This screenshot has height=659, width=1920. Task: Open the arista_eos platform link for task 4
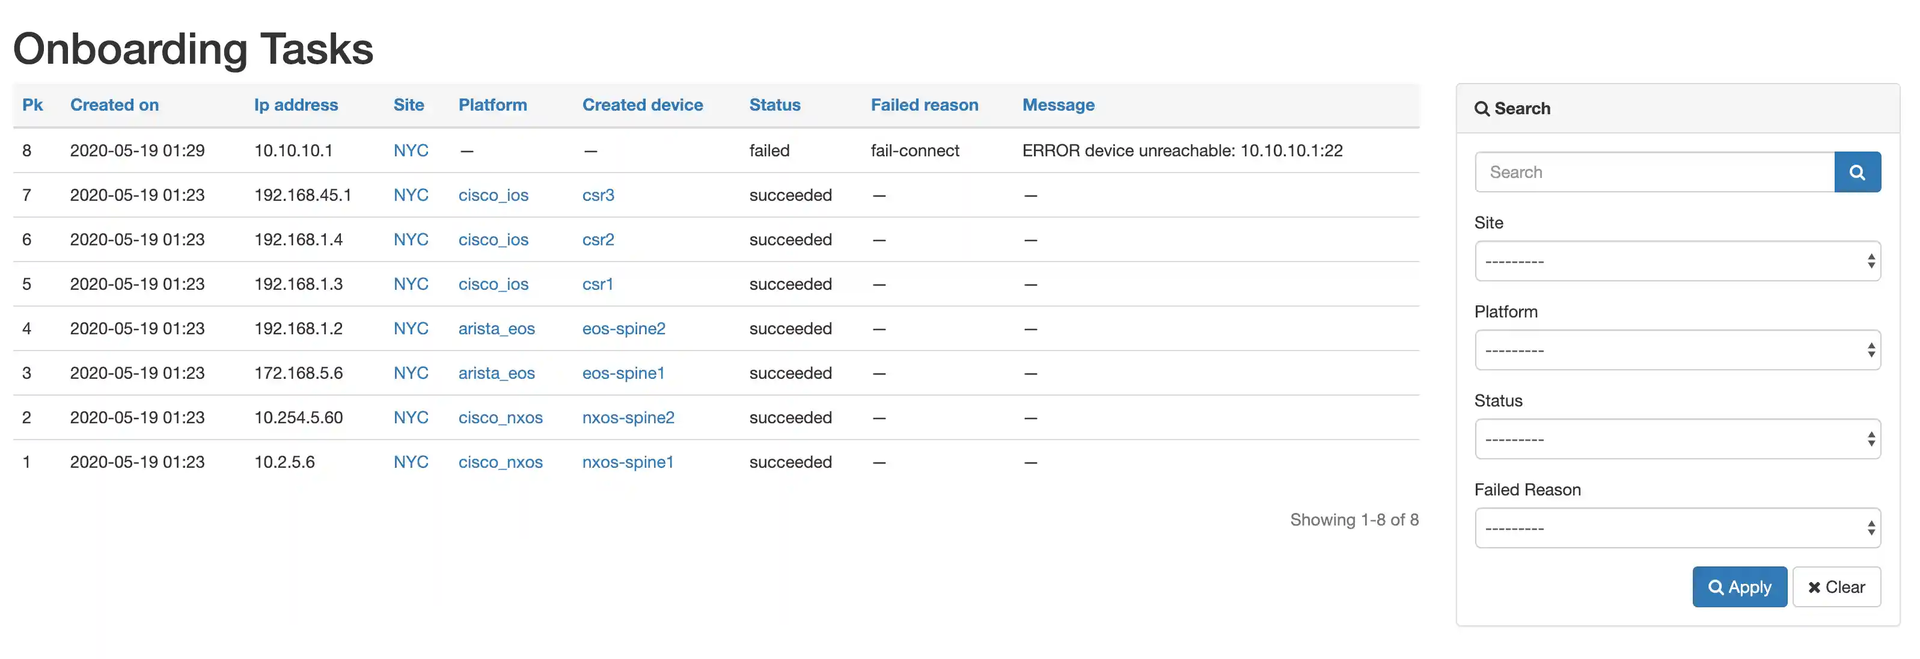tap(497, 328)
